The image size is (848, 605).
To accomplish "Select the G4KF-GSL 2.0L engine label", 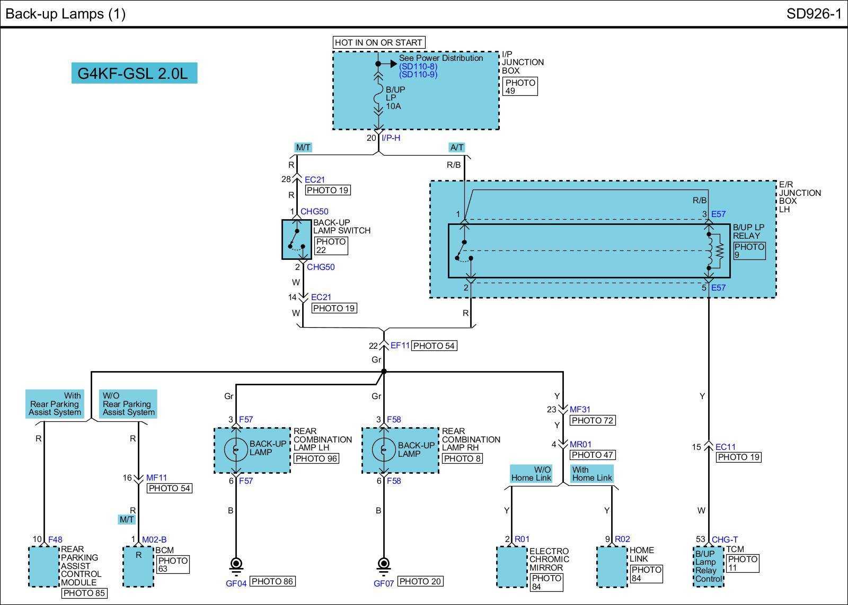I will click(134, 73).
